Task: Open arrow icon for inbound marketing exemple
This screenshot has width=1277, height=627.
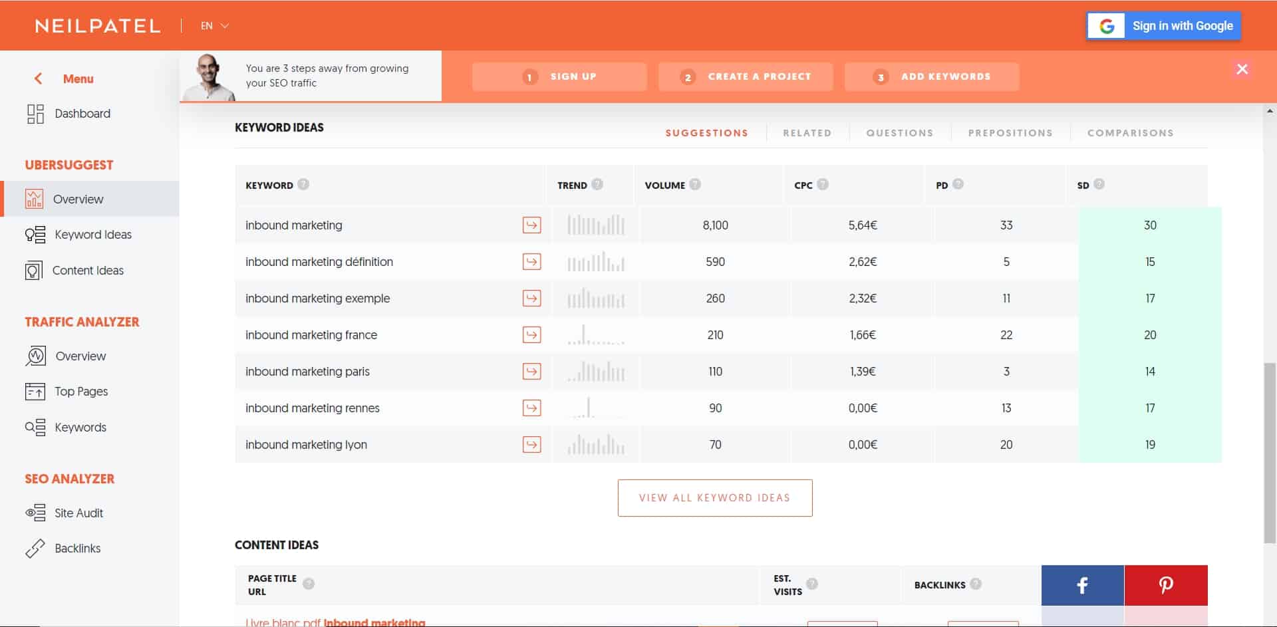Action: pos(531,299)
